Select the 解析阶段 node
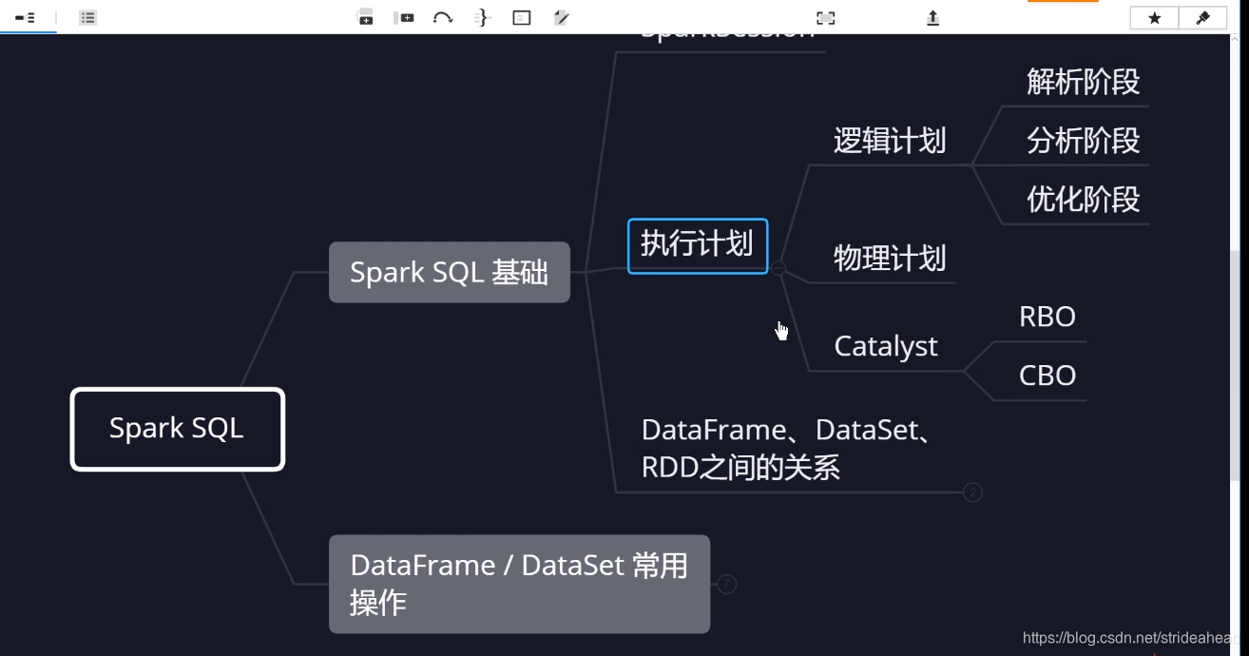 click(x=1083, y=82)
